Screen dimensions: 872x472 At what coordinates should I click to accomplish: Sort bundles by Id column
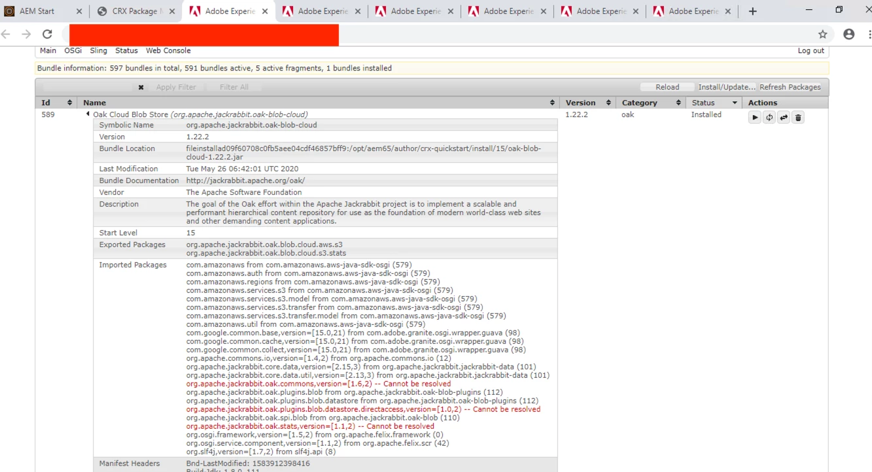tap(57, 103)
